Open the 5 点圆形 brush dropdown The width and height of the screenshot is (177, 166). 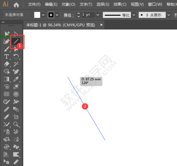click(x=169, y=15)
